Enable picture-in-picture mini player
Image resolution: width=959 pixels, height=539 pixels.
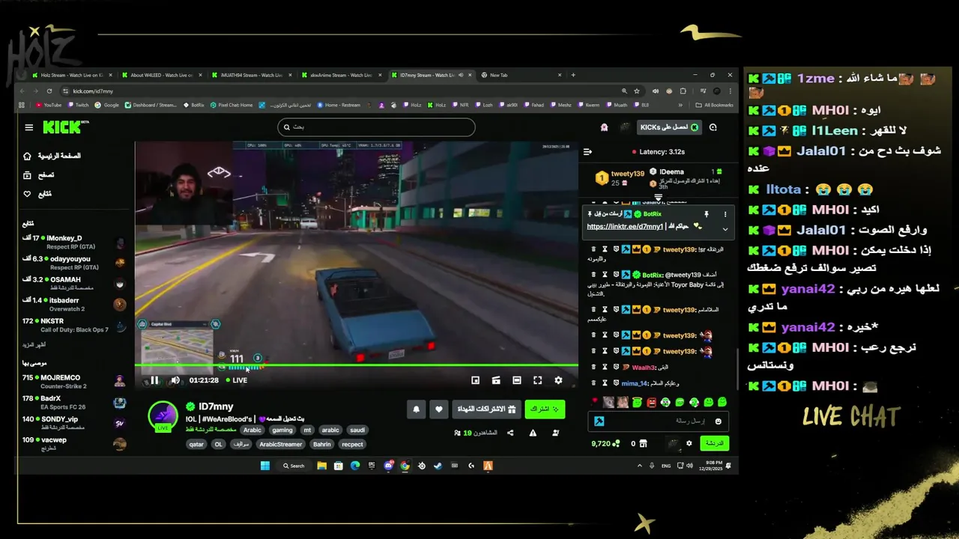tap(475, 380)
